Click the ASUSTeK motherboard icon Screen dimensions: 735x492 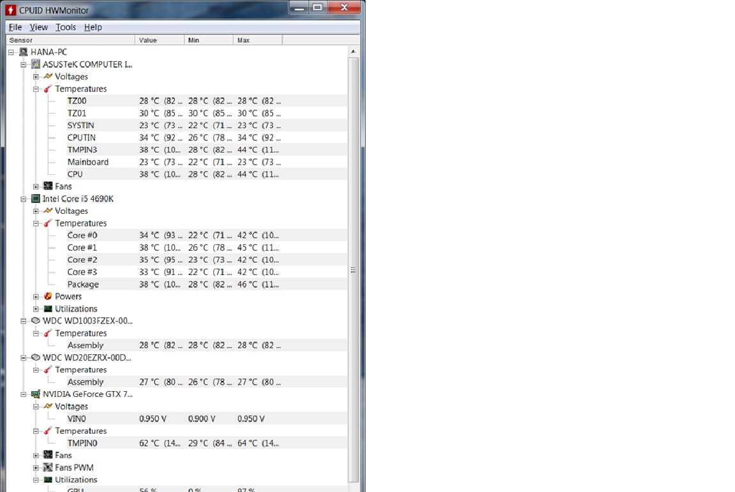[36, 64]
